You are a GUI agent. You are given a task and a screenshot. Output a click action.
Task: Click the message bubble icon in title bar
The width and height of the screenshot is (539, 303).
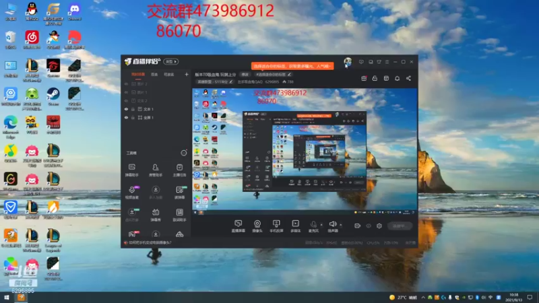(x=361, y=62)
